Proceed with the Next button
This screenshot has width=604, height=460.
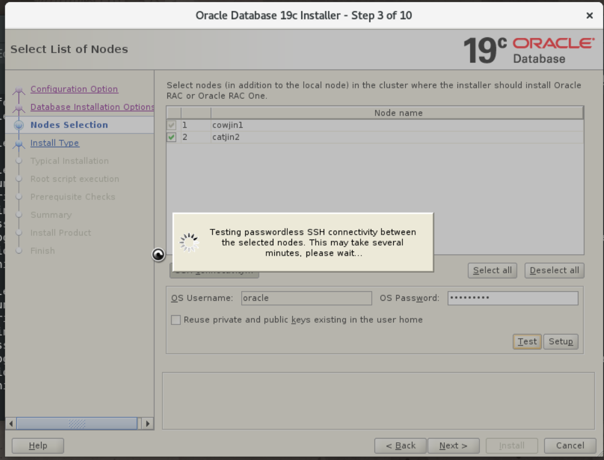tap(453, 446)
